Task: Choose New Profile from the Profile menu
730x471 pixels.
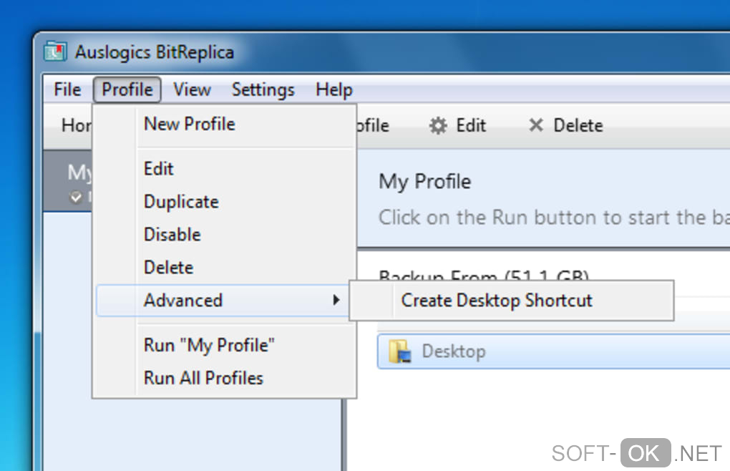Action: click(189, 124)
